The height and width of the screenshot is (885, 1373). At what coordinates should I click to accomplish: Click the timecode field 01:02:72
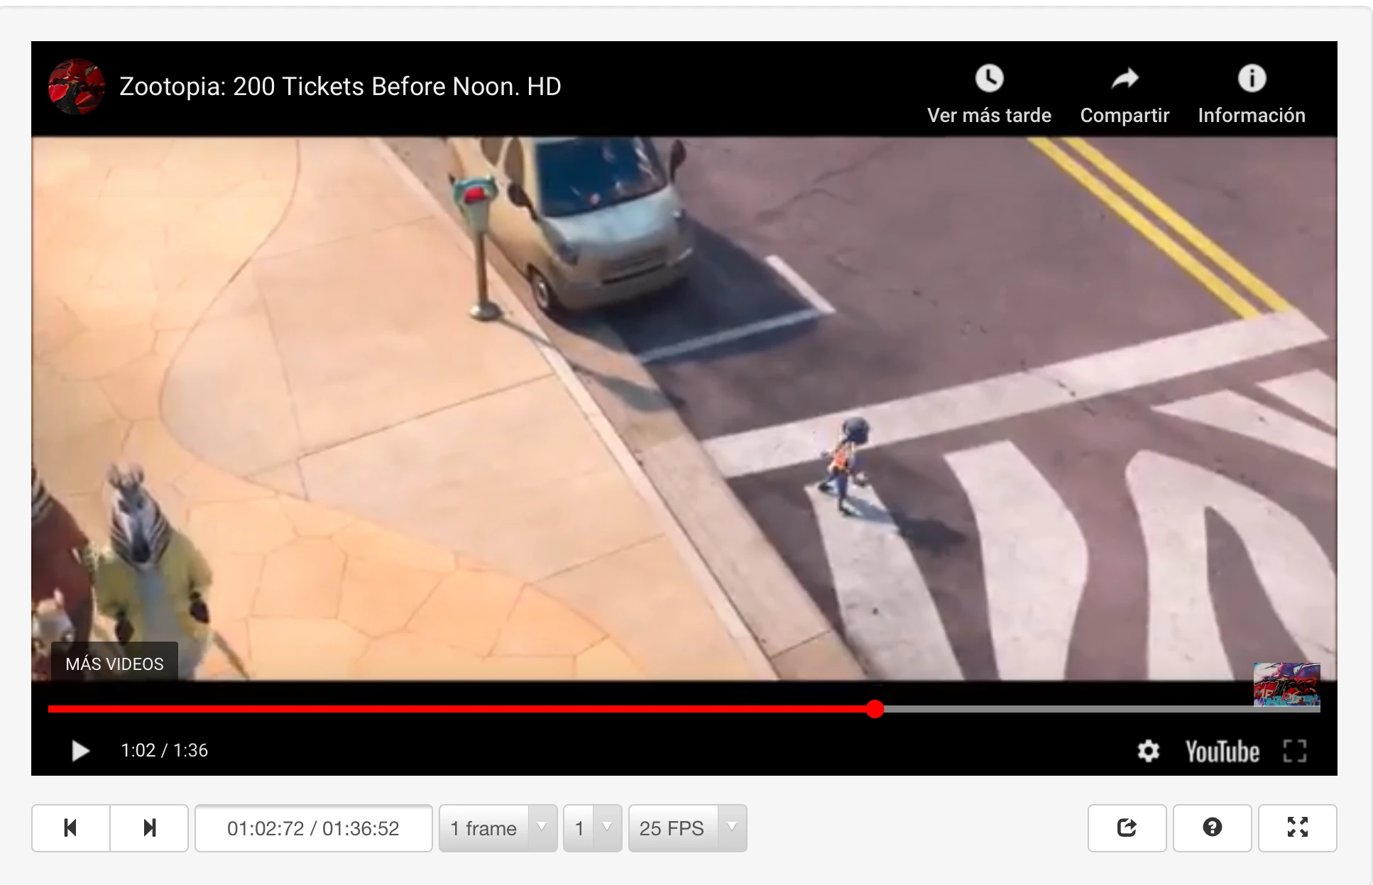(313, 828)
